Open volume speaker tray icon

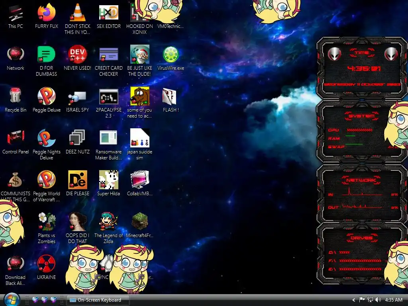[x=378, y=300]
